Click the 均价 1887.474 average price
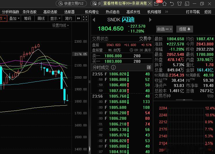Screen dimensions: 215x154 tap(205, 39)
